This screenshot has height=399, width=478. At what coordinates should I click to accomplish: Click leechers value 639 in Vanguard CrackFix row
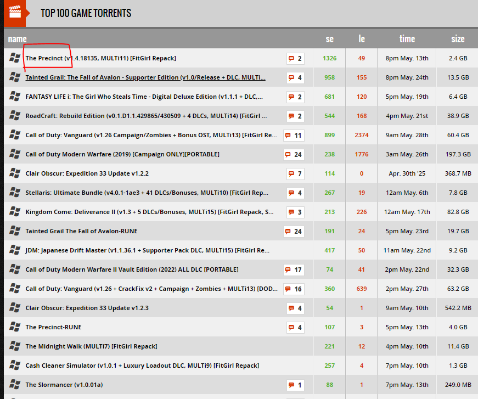[x=362, y=289]
